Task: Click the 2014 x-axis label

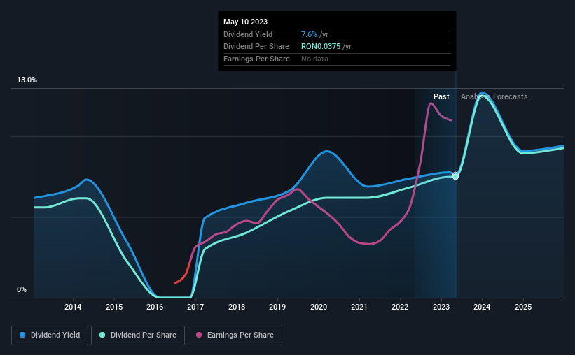Action: [x=73, y=307]
